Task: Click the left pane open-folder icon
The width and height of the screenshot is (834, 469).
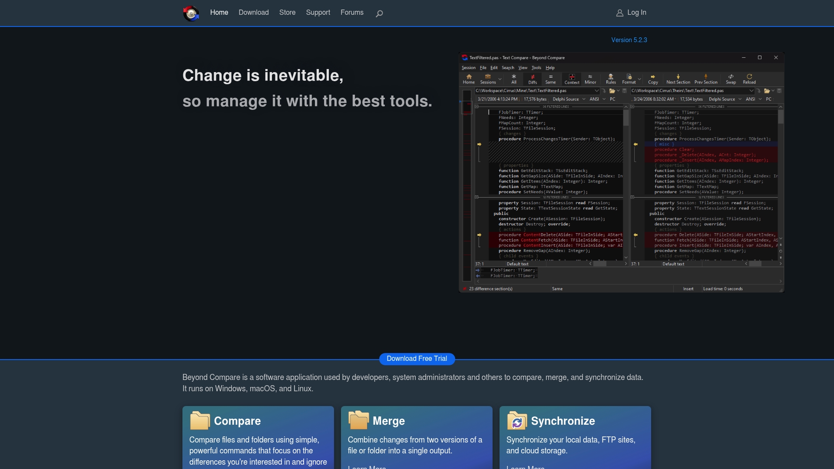Action: point(612,91)
